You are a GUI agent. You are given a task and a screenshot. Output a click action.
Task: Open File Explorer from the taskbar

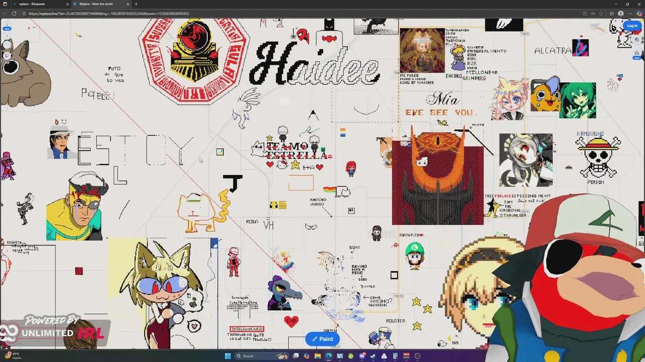click(x=317, y=356)
